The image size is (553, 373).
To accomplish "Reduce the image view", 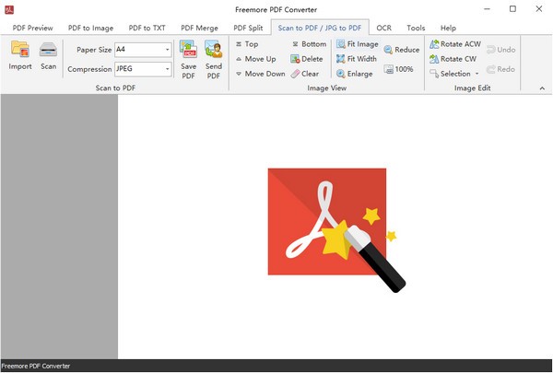I will point(402,50).
